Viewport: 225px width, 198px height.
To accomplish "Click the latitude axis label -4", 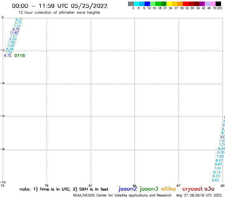I will pos(2,83).
